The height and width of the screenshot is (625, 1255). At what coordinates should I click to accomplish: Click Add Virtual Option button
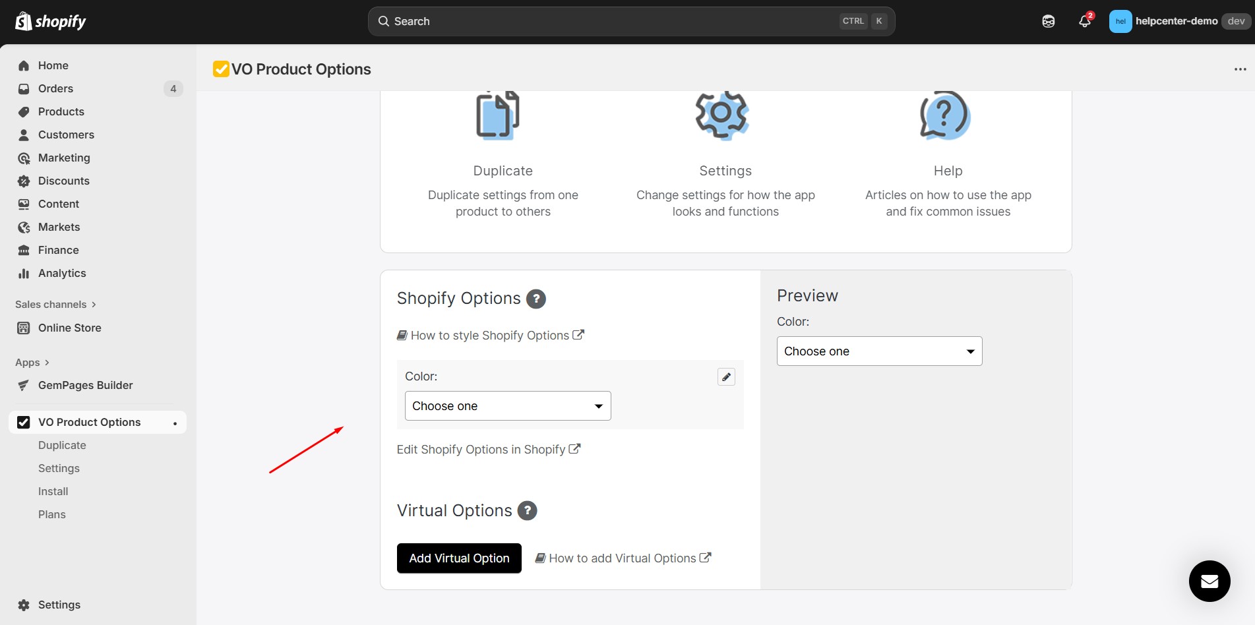pos(459,558)
